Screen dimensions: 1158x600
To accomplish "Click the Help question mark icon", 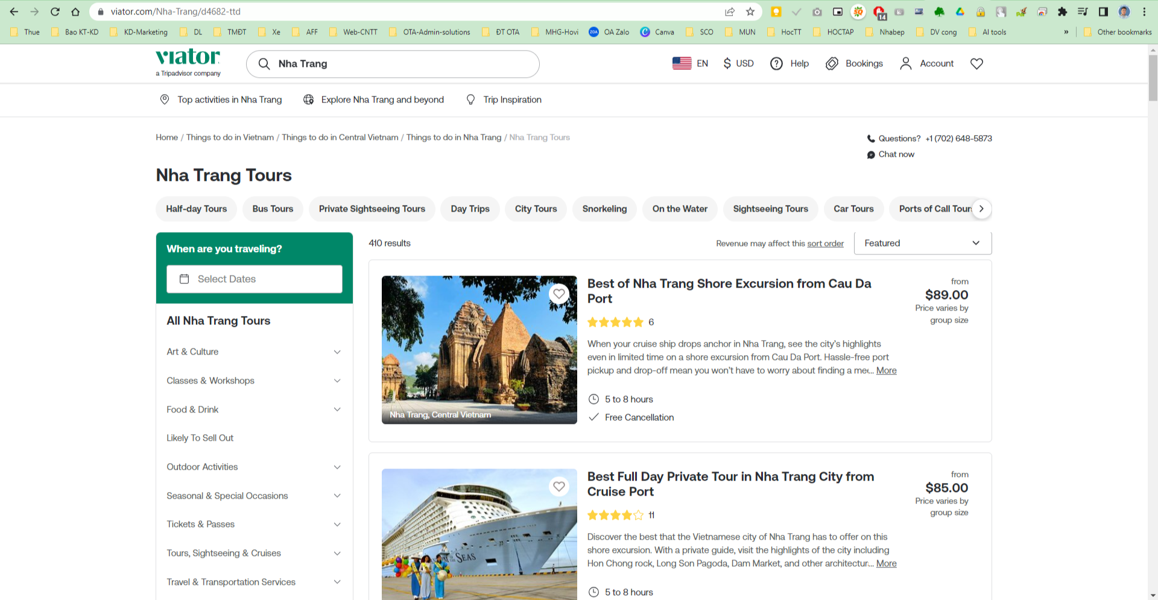I will (777, 63).
